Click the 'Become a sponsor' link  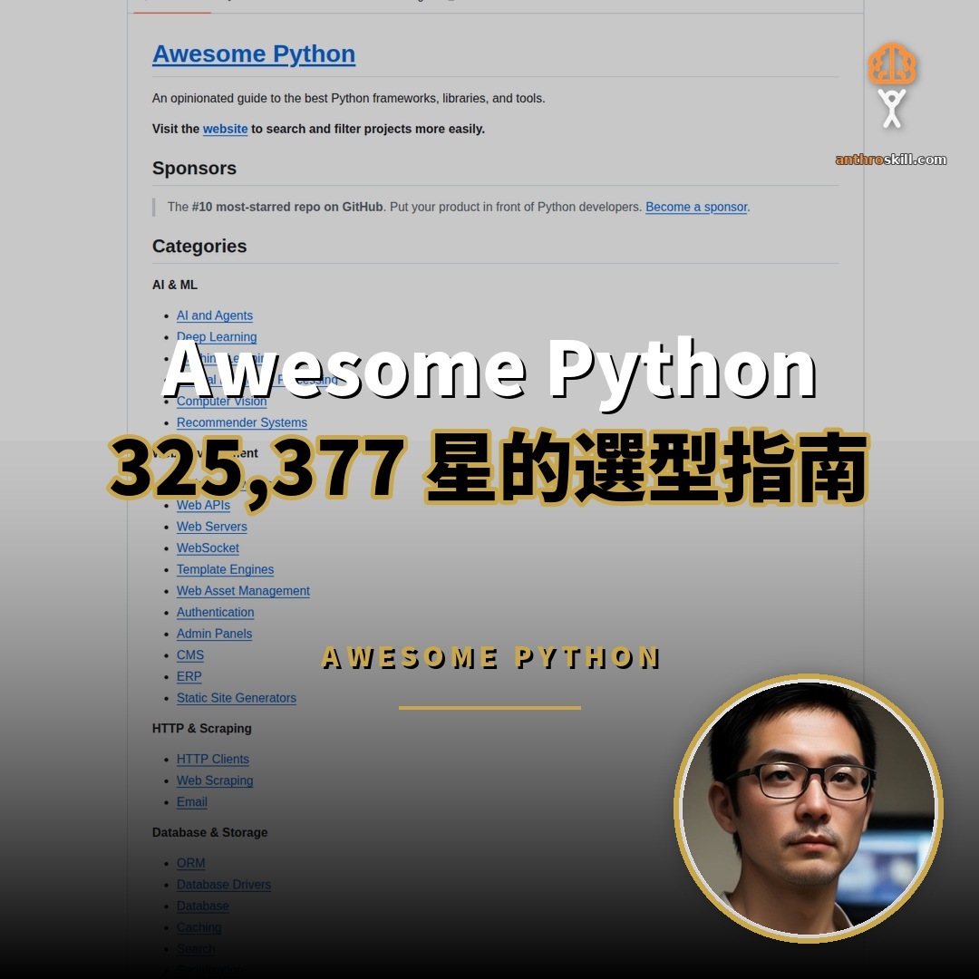pos(696,207)
